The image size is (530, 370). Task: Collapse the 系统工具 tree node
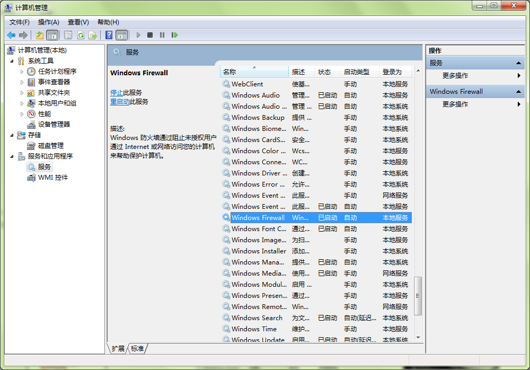click(x=12, y=61)
